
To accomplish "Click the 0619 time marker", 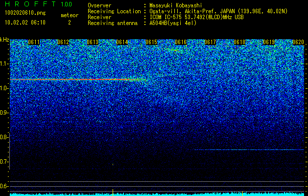I will [x=269, y=42].
